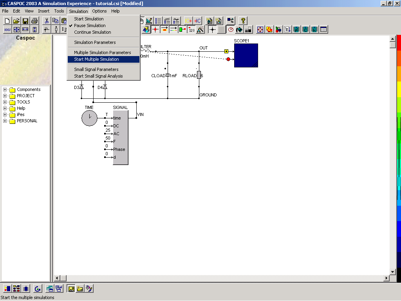
Task: Click the cascade windows icon at bottom
Action: click(x=59, y=289)
